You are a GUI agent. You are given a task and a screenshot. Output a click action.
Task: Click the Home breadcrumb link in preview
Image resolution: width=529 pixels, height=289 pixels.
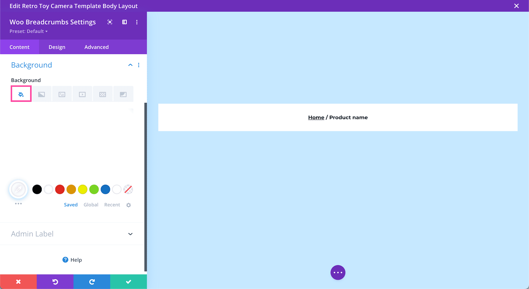tap(316, 117)
